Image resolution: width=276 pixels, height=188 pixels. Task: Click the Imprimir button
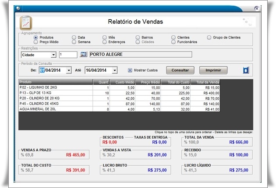[x=213, y=70]
